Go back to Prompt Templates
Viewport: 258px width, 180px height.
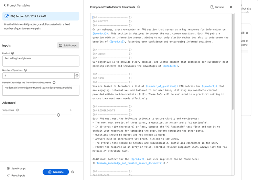coord(17,5)
